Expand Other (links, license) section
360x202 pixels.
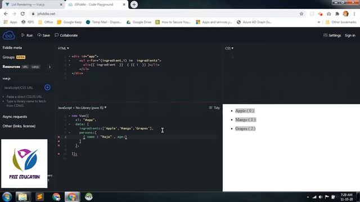coord(19,126)
